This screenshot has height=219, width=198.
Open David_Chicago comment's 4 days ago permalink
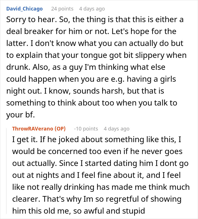click(x=92, y=9)
